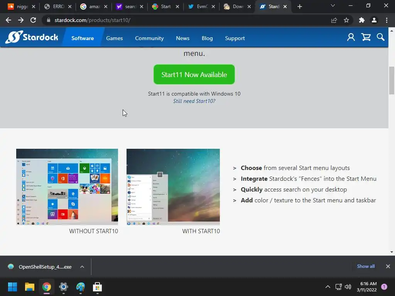Screen dimensions: 395x296
Task: Click the Chrome taskbar icon
Action: [x=47, y=287]
